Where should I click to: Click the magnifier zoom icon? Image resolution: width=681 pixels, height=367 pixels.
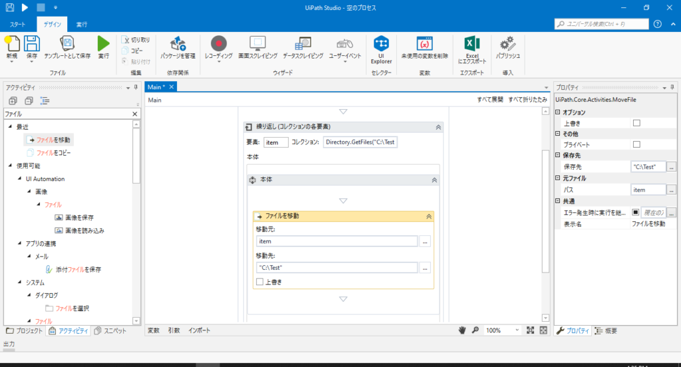click(x=475, y=330)
